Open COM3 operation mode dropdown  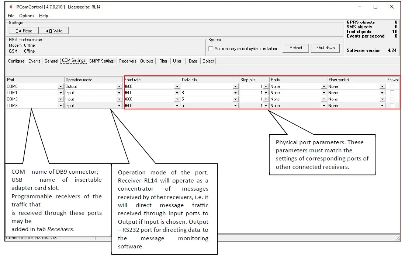(119, 106)
